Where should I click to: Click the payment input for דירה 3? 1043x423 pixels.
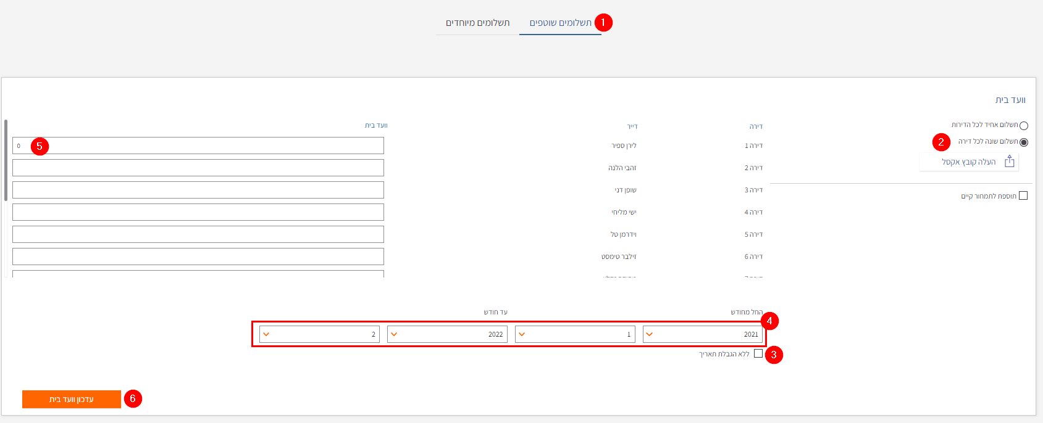pos(198,190)
